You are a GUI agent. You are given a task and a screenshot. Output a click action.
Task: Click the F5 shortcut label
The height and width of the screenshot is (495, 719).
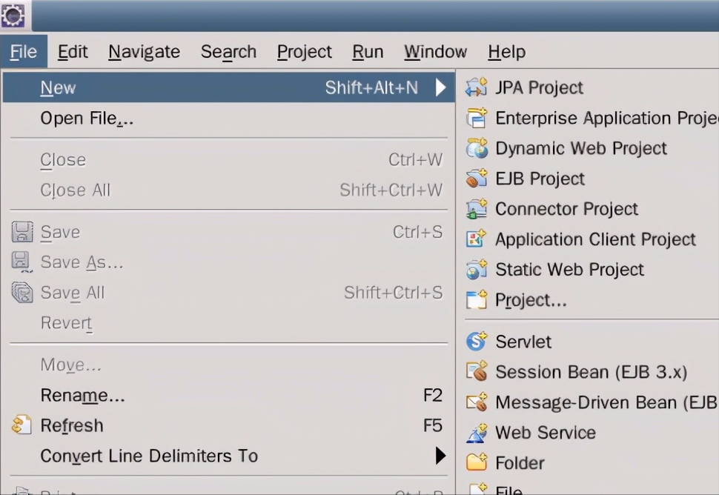(432, 425)
